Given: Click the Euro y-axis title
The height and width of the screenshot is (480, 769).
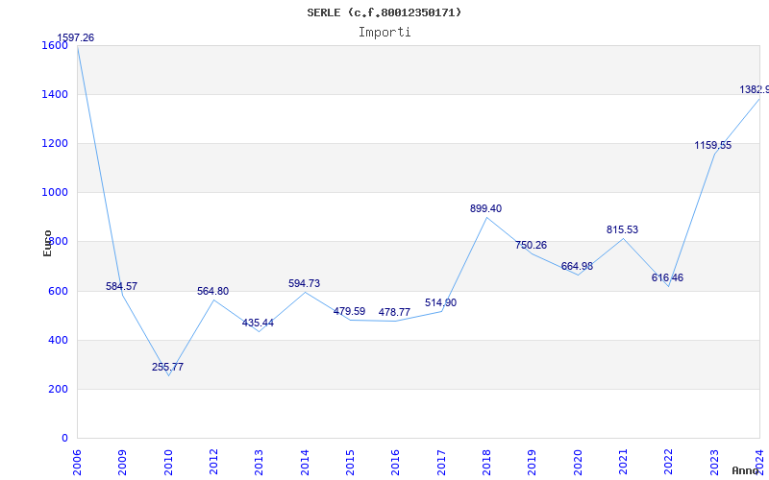Looking at the screenshot, I should (x=47, y=243).
